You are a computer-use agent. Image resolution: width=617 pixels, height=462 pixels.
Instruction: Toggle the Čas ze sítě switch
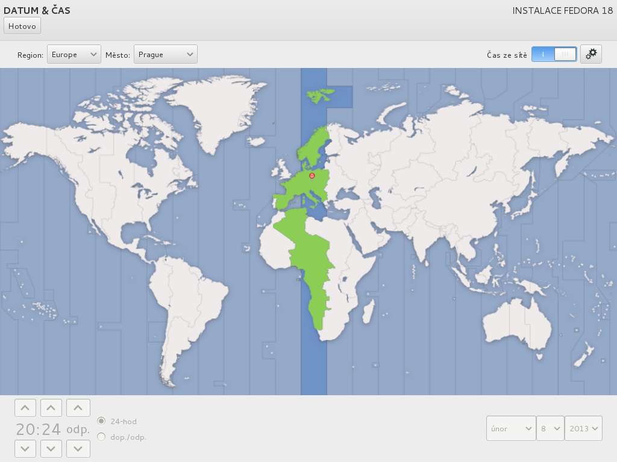point(554,54)
